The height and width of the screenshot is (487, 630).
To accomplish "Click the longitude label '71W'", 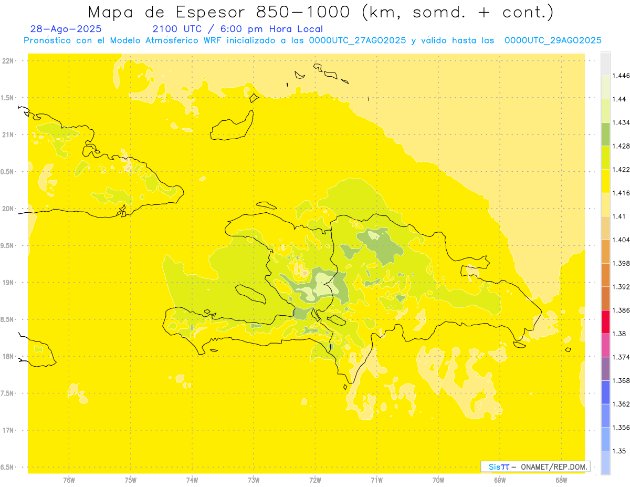I will click(x=376, y=480).
